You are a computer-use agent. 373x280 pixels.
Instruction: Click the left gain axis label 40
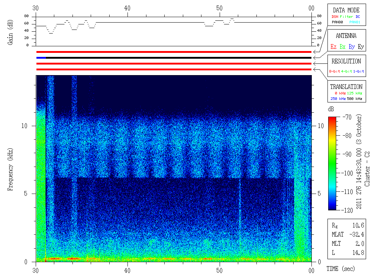(x=26, y=31)
